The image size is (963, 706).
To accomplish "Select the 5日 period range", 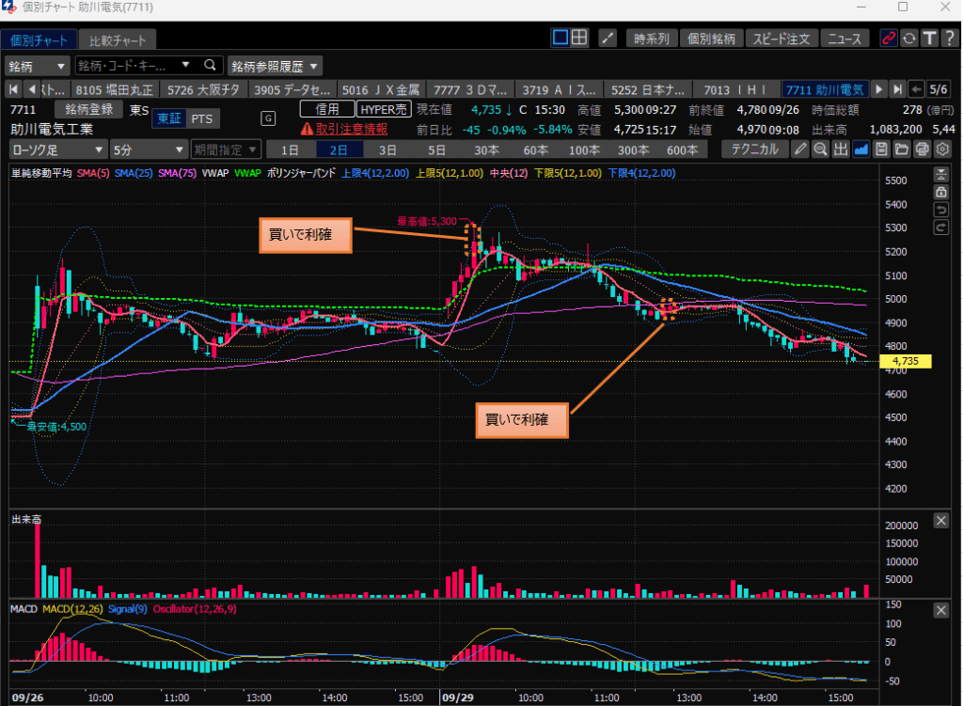I will click(436, 149).
